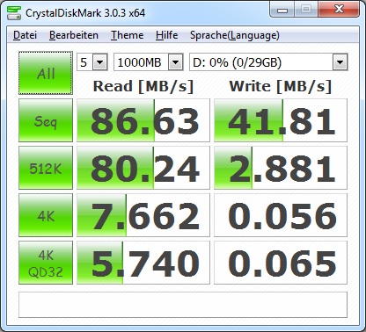Click the Write [MB/s] column header

(281, 86)
